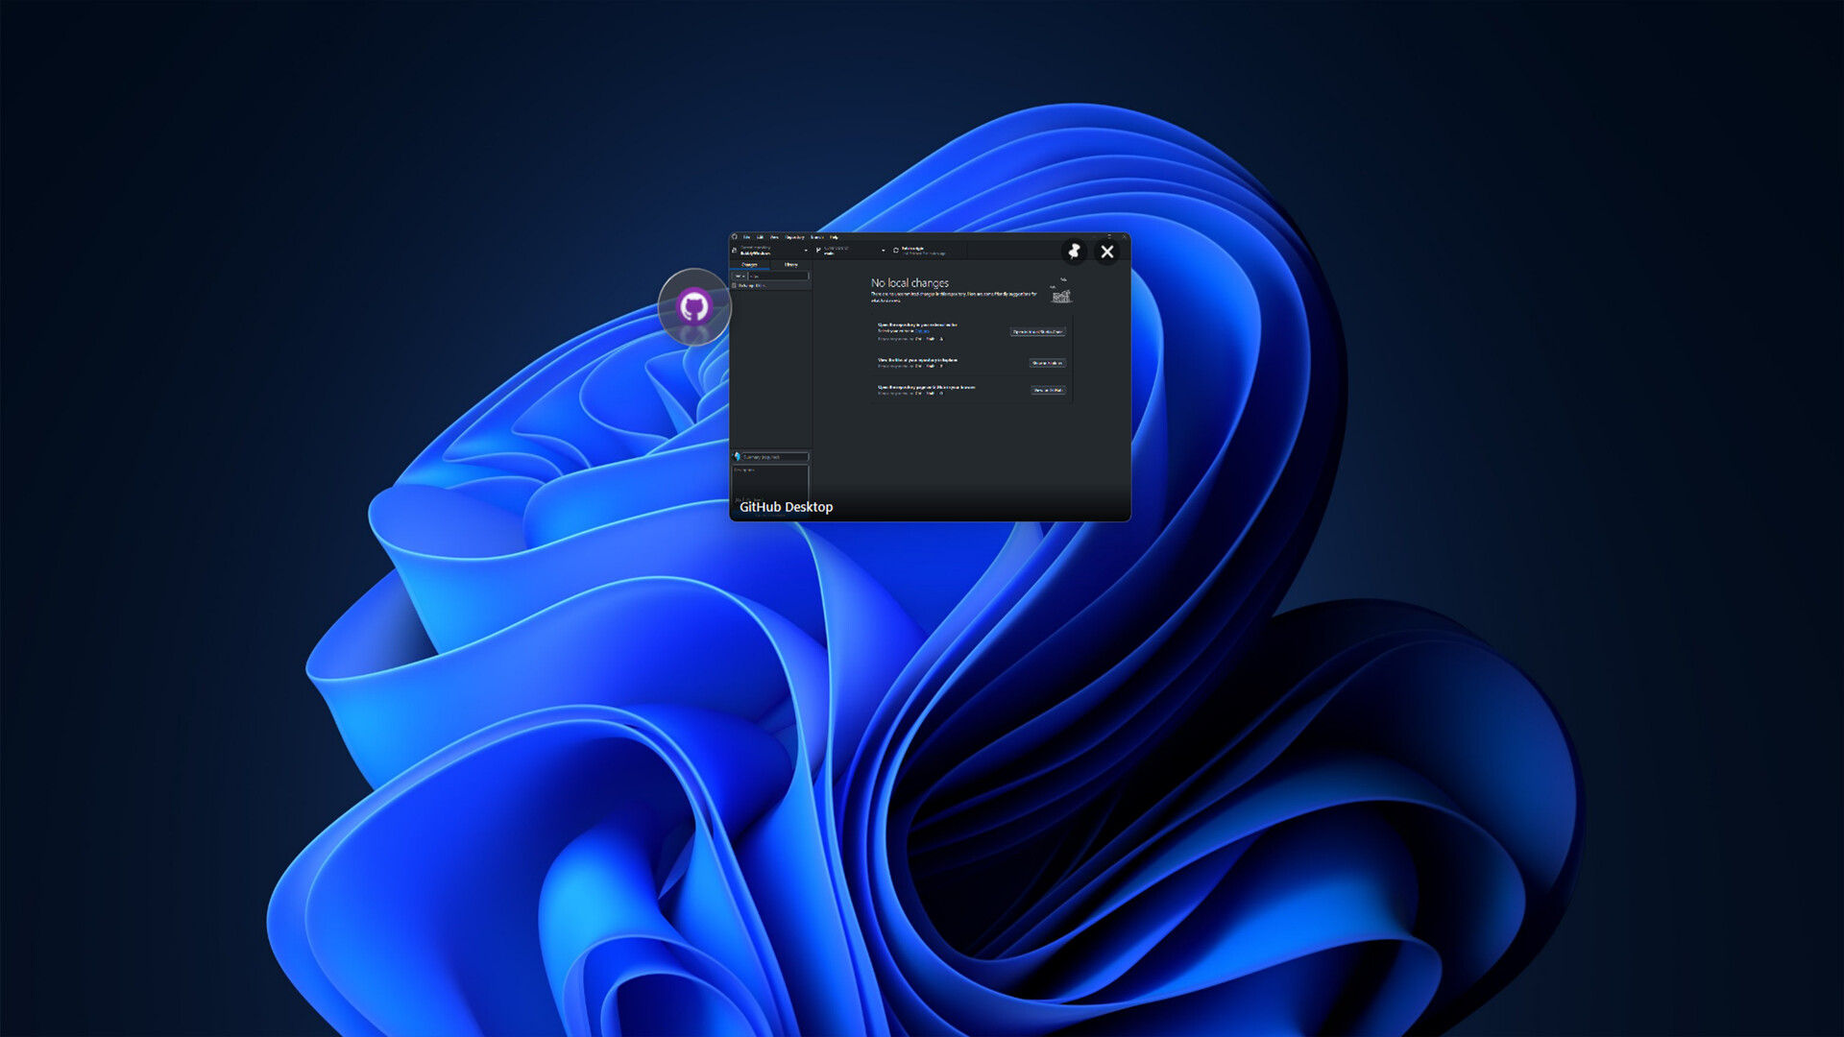Click the floating GitHub Desktop desktop icon
The image size is (1844, 1037).
tap(694, 305)
